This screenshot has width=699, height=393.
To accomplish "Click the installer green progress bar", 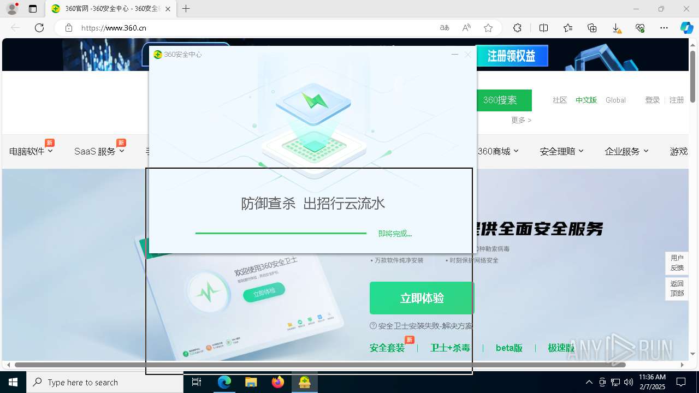I will pyautogui.click(x=281, y=233).
